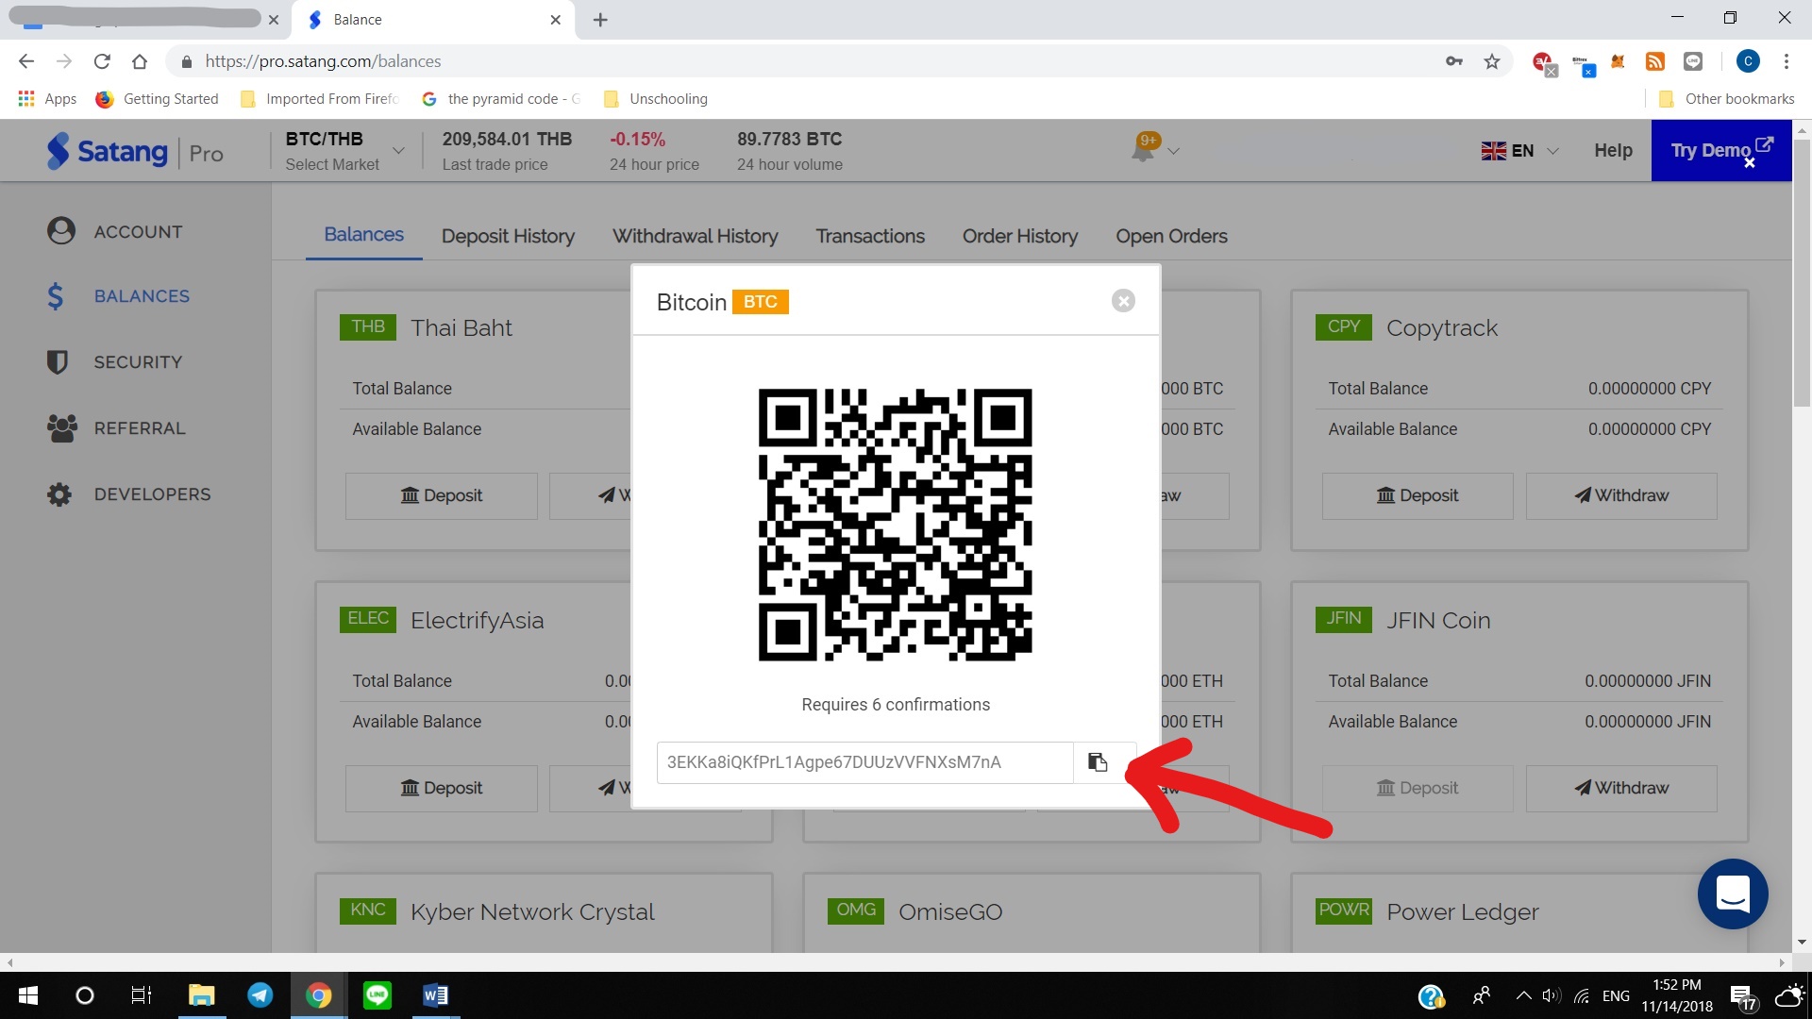Scan the Bitcoin QR code image
Screen dimensions: 1812x1019
click(895, 525)
